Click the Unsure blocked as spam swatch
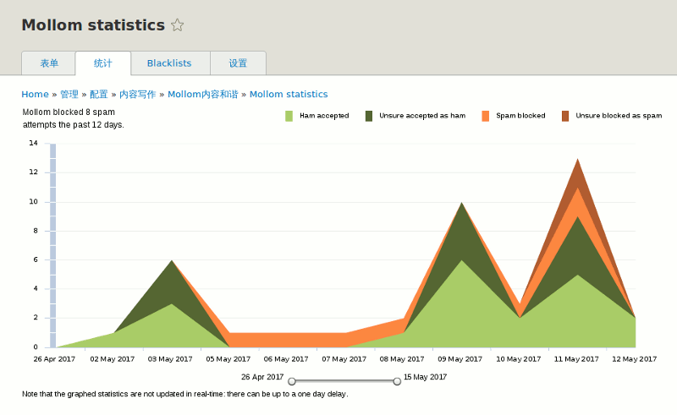The width and height of the screenshot is (677, 415). [565, 116]
